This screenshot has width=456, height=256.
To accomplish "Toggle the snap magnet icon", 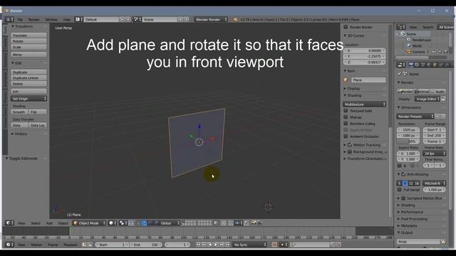I will 231,223.
